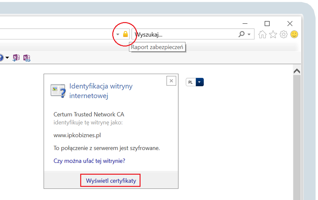Click the website identification question icon
Viewport: 318px width, 200px height.
[x=58, y=91]
